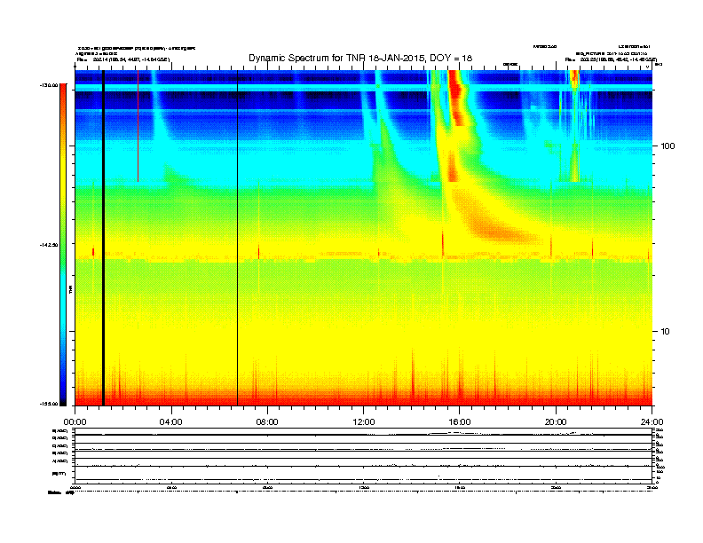The width and height of the screenshot is (703, 543).
Task: Select the 20:00 label on the main time axis
Action: tap(556, 422)
